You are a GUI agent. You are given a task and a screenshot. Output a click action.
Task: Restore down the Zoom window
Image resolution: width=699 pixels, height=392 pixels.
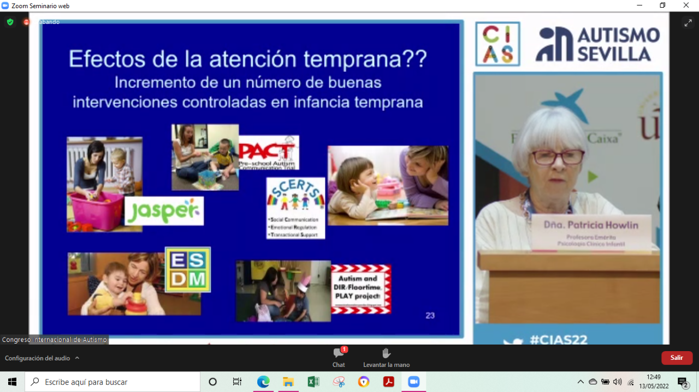click(662, 5)
